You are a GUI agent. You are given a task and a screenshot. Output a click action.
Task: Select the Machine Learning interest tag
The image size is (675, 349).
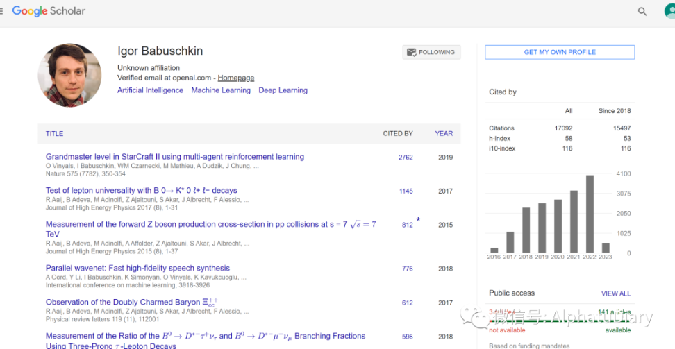click(221, 90)
